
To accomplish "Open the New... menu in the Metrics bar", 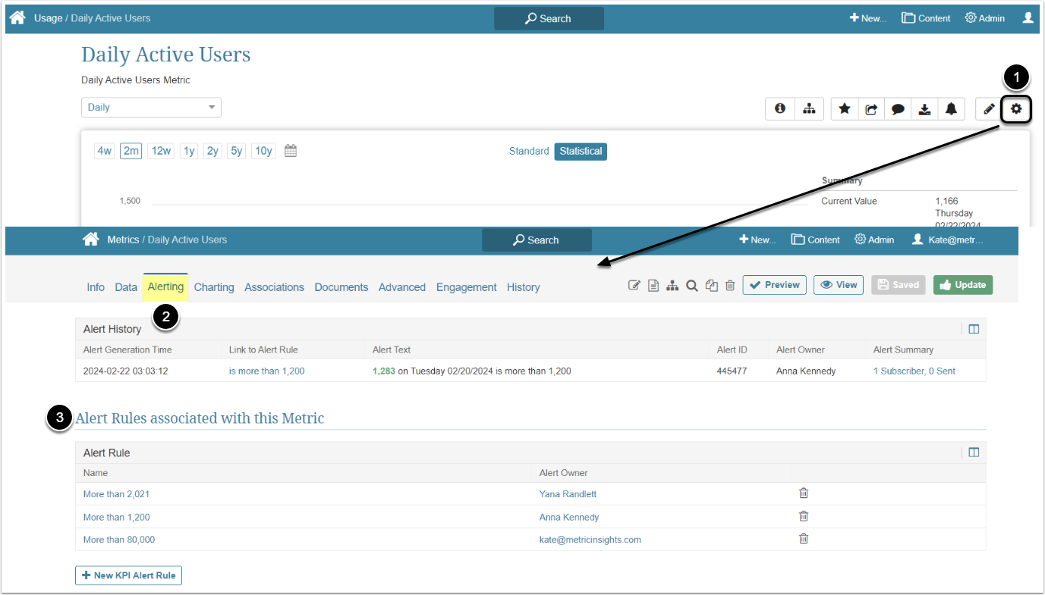I will (757, 240).
